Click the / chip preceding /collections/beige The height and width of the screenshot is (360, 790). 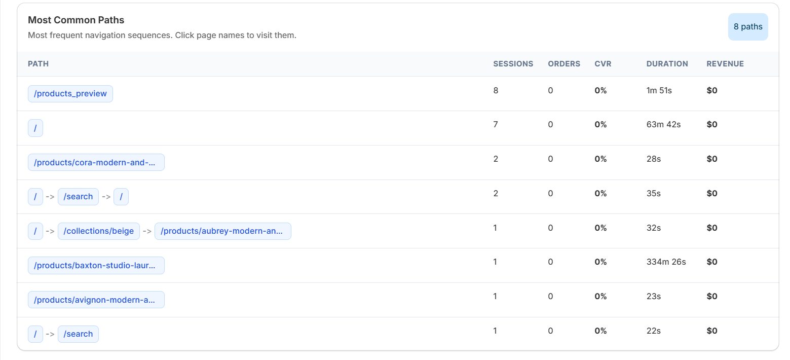(x=35, y=231)
